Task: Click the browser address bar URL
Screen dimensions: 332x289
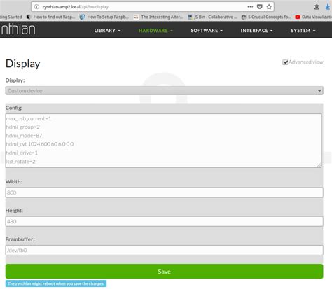Action: [75, 7]
